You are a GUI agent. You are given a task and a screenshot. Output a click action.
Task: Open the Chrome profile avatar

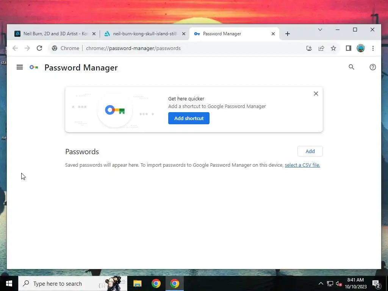point(361,48)
